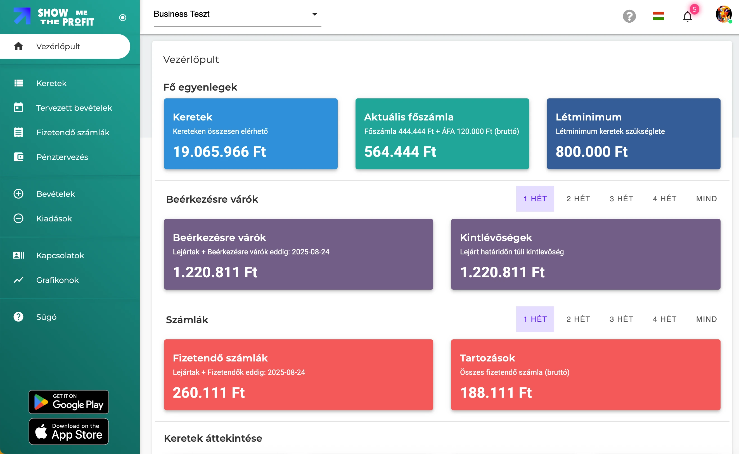Open the notifications bell icon
739x454 pixels.
687,16
